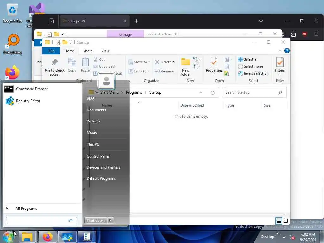Open the Copy to dropdown

click(139, 71)
